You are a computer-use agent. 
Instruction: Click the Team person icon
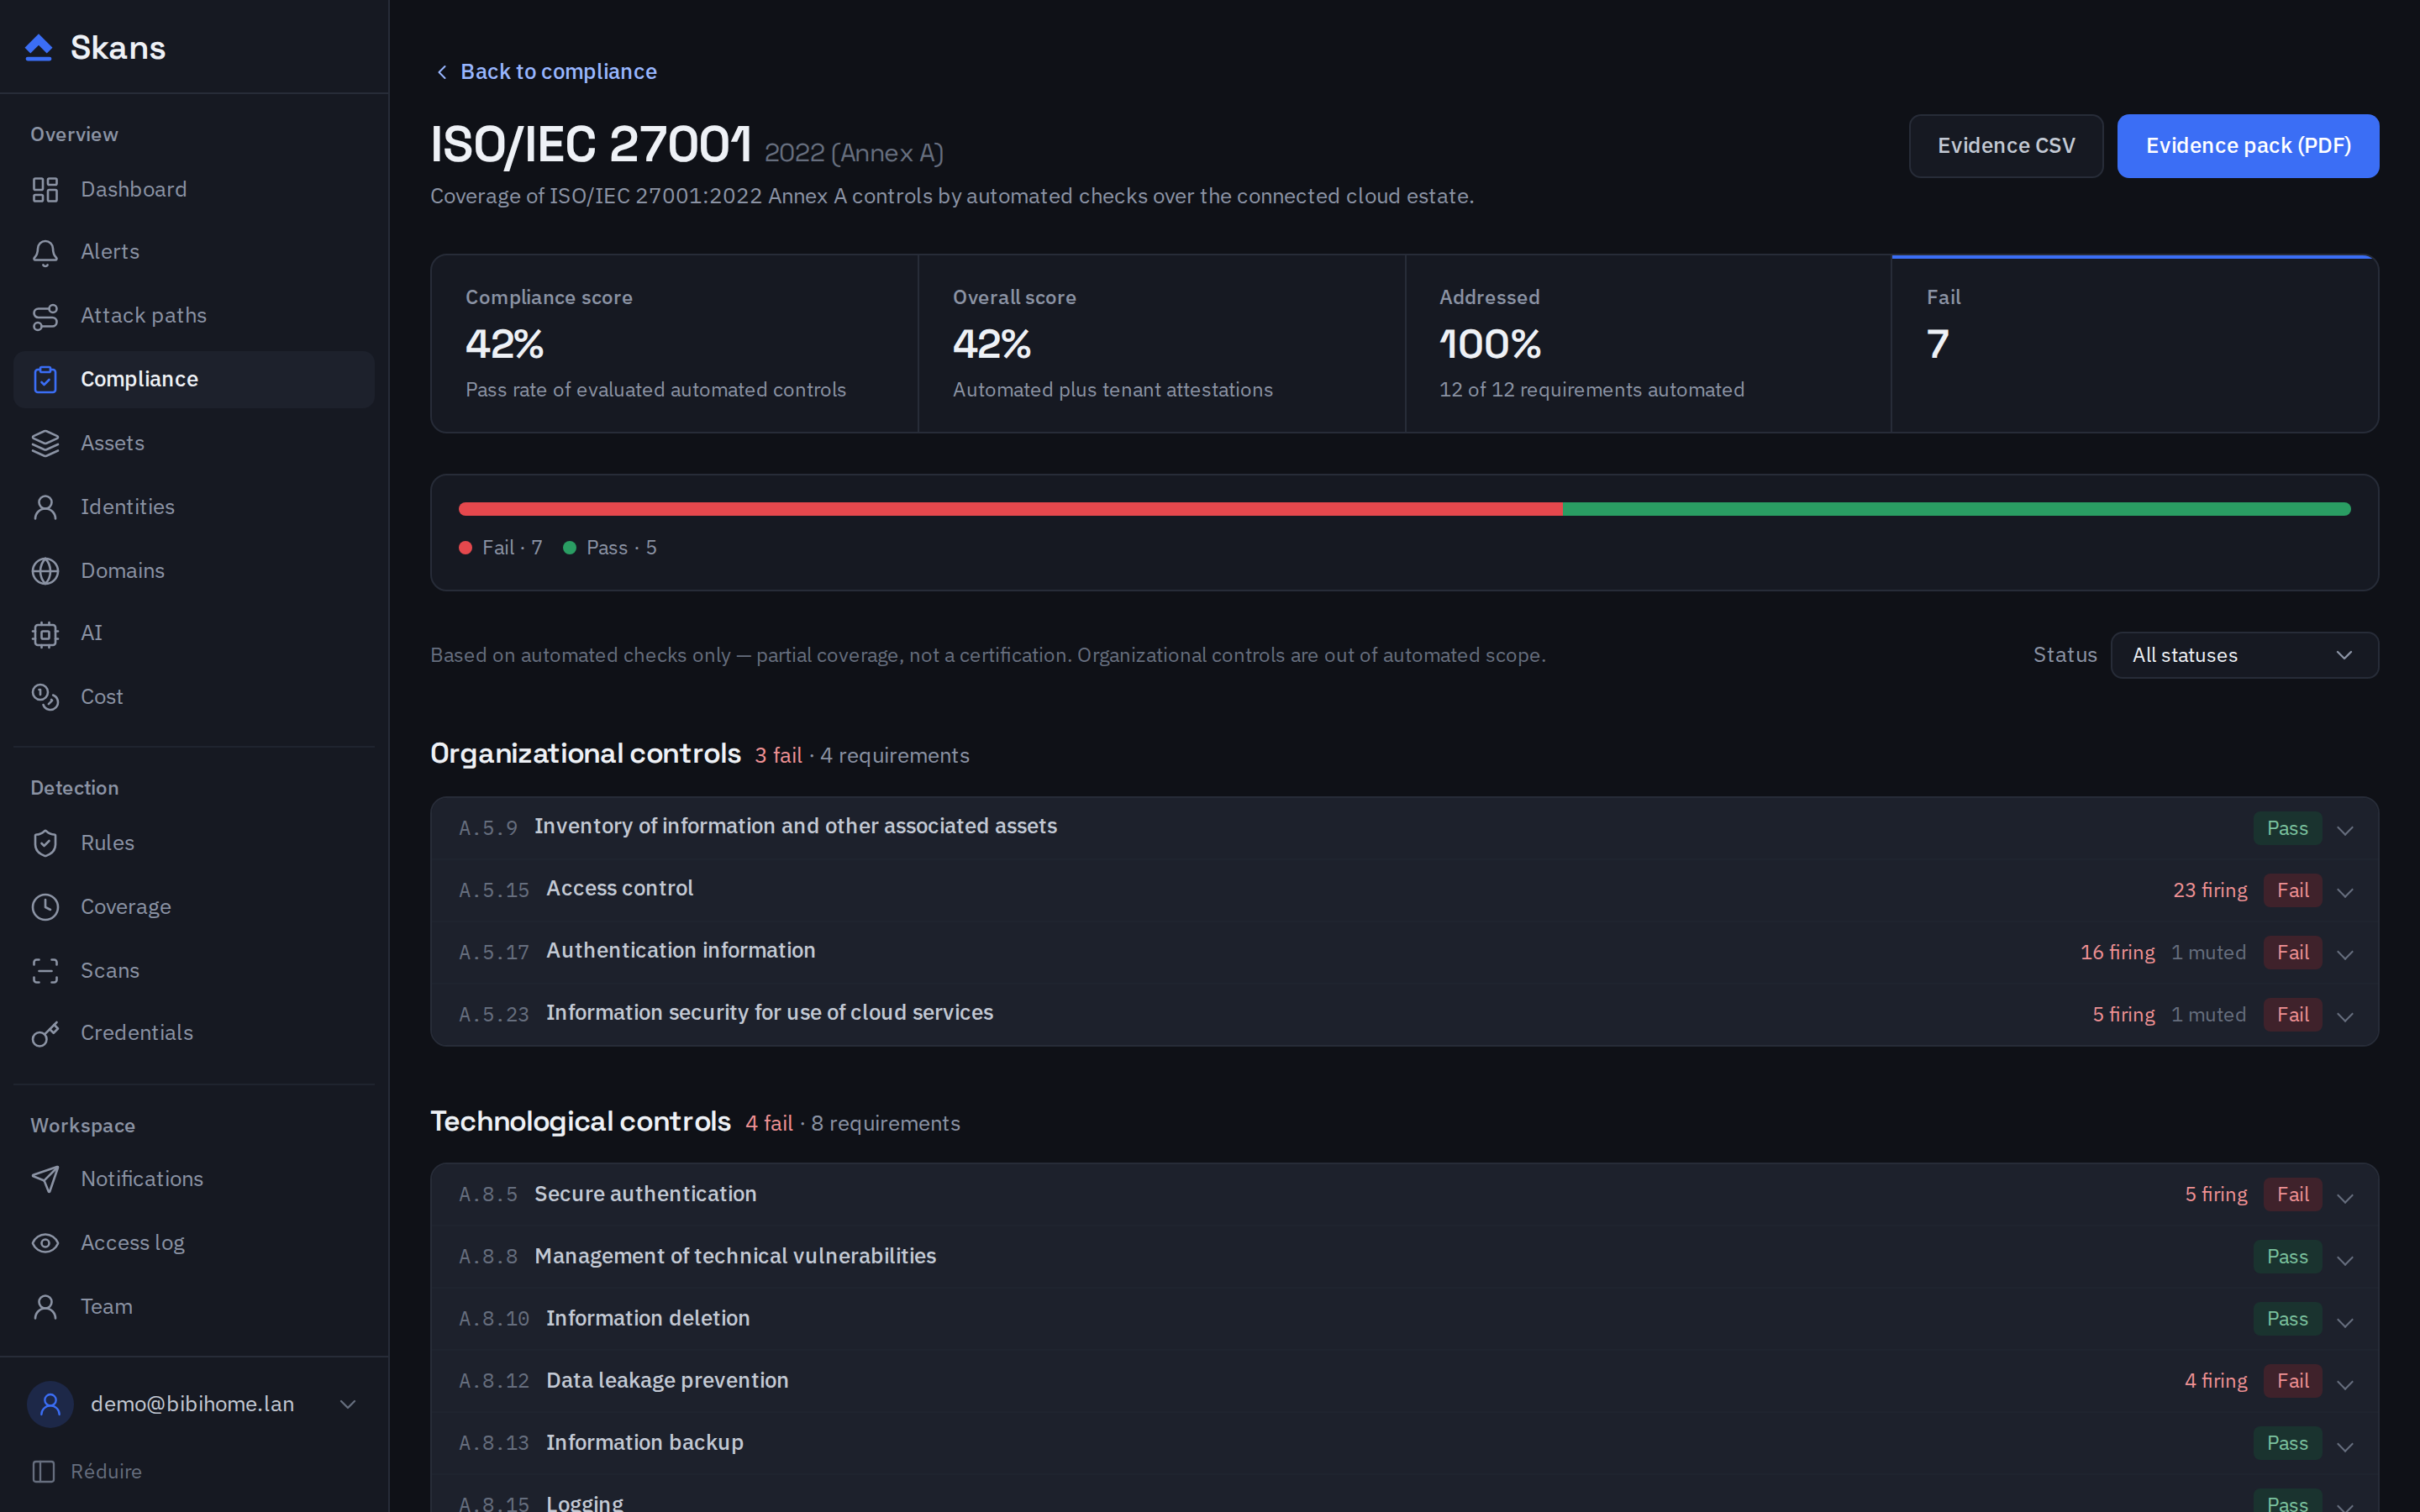point(45,1306)
